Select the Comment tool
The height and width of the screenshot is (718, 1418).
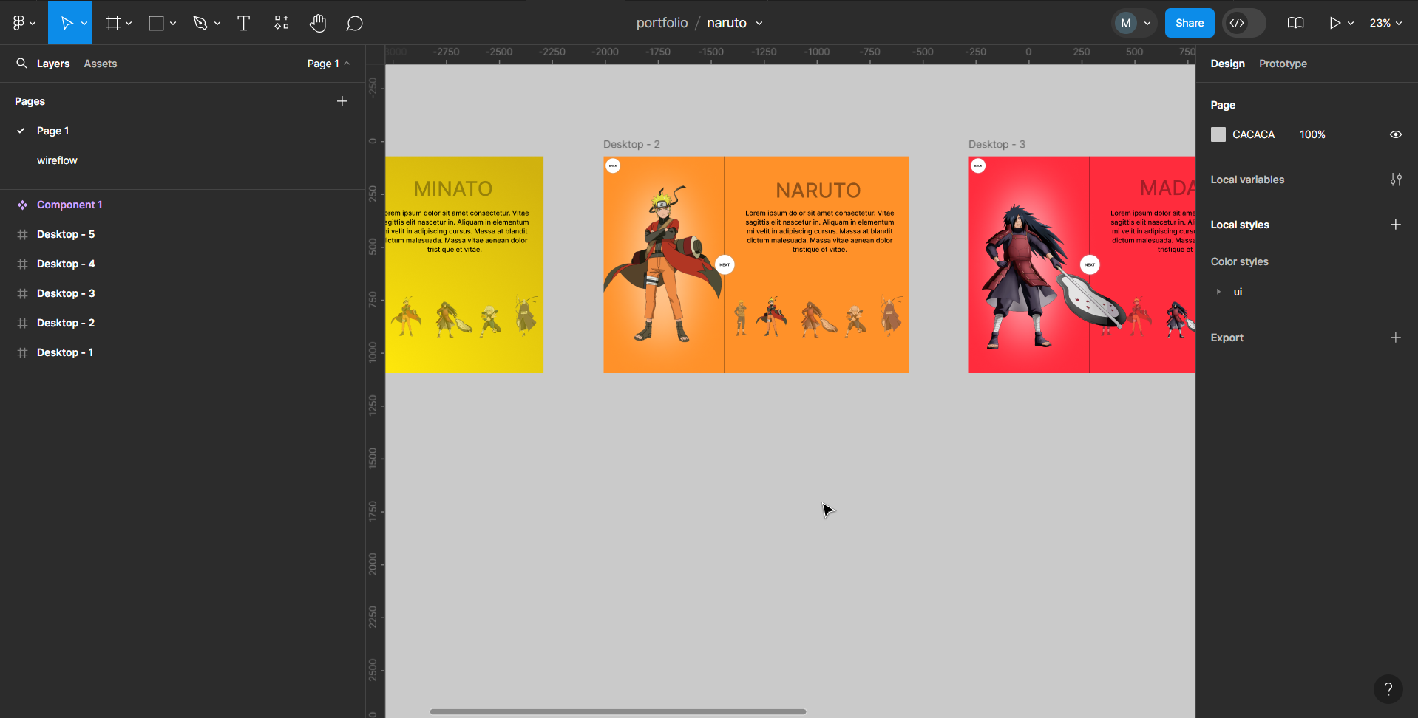click(x=355, y=23)
